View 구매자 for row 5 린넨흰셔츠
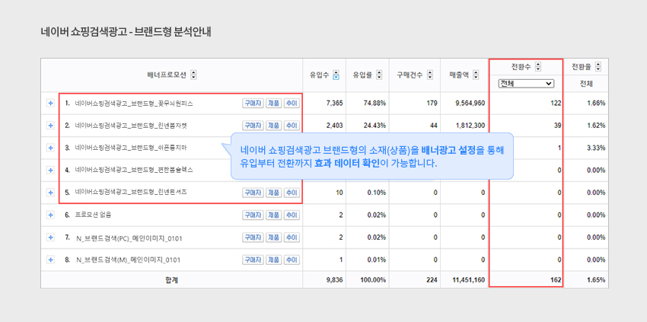The height and width of the screenshot is (322, 647). point(253,193)
